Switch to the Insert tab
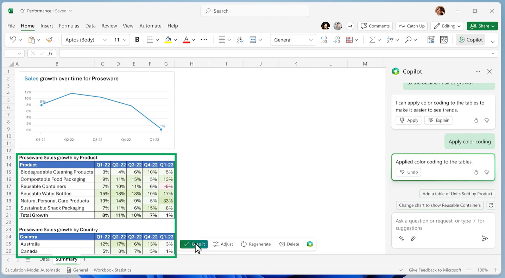505x278 pixels. pos(47,26)
